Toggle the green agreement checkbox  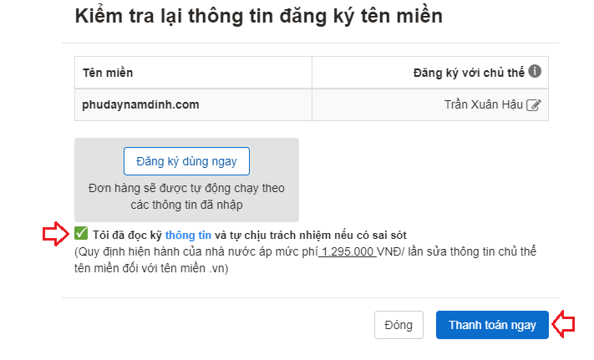[81, 233]
